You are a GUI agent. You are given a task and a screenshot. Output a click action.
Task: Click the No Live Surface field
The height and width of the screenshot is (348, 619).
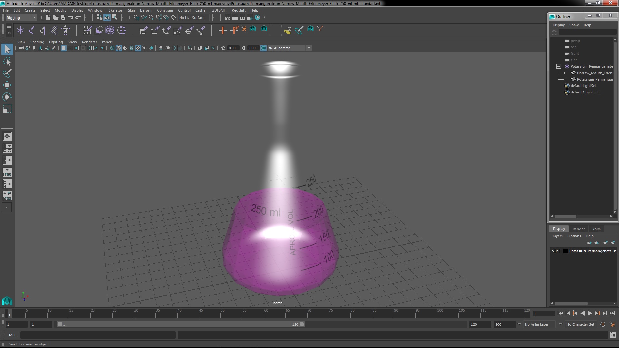coord(193,18)
